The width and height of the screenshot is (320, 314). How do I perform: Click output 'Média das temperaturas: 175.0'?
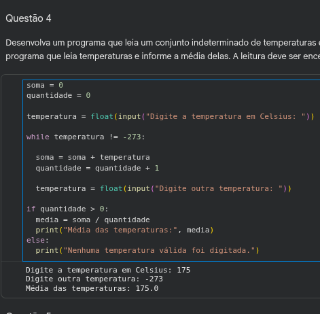pos(92,288)
